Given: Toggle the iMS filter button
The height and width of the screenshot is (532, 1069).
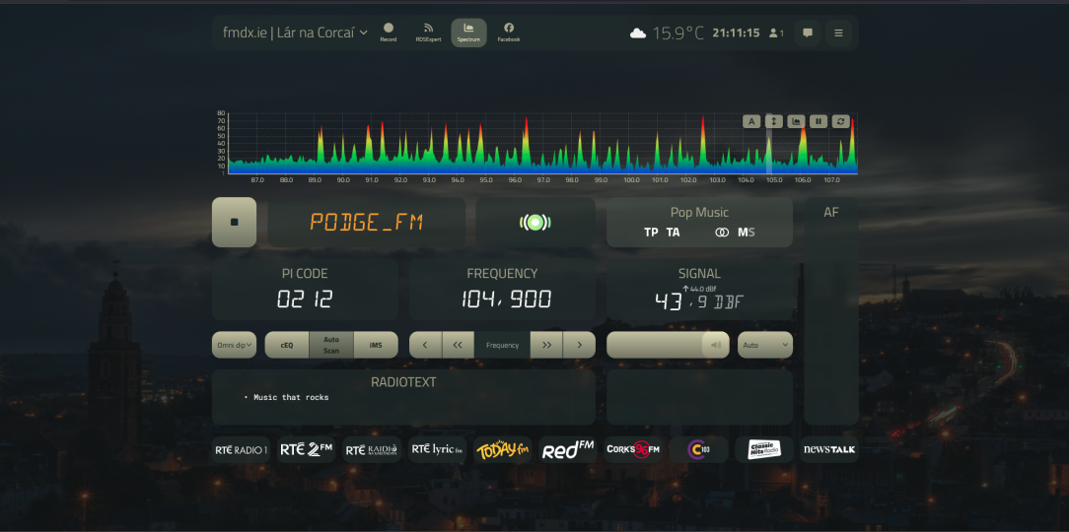Looking at the screenshot, I should pos(376,345).
